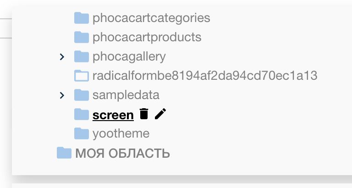
Task: Click the yootheme folder icon
Action: pyautogui.click(x=81, y=133)
